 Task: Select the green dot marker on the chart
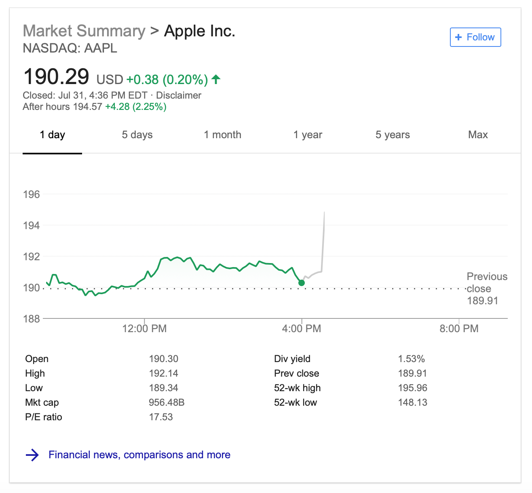(x=302, y=283)
